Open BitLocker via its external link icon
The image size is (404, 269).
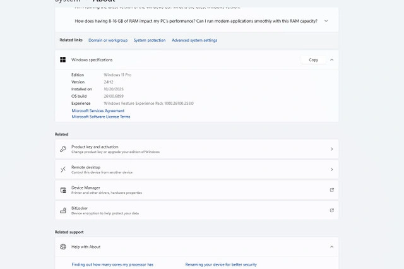[332, 210]
